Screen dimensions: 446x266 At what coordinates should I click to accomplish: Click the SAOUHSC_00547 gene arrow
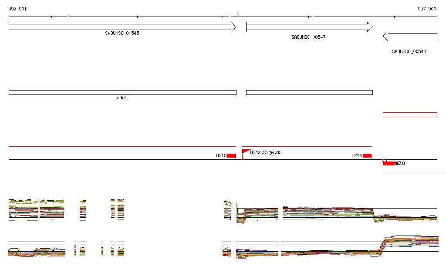click(x=310, y=27)
